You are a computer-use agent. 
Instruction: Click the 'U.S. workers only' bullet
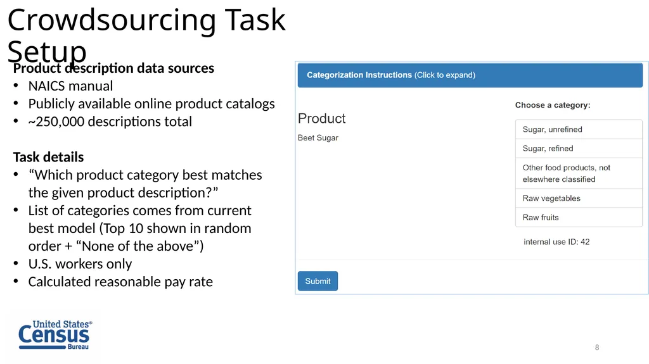80,264
